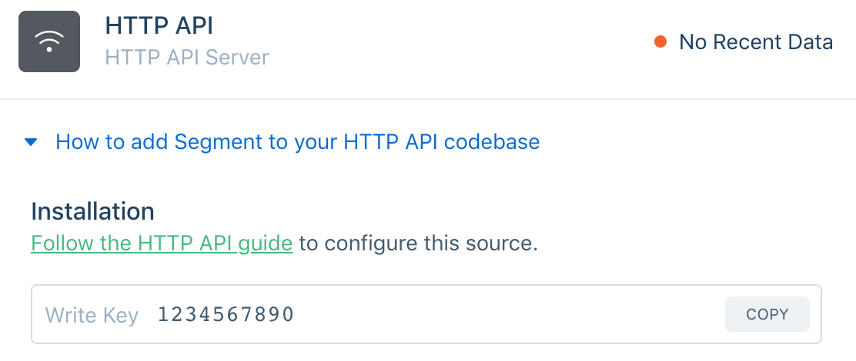Click the 'Write Key' field label
This screenshot has width=856, height=361.
(x=92, y=315)
